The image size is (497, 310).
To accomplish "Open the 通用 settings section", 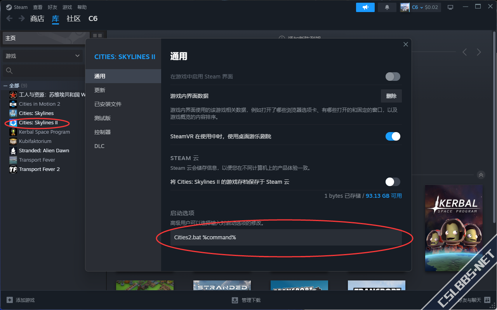I will coord(123,76).
